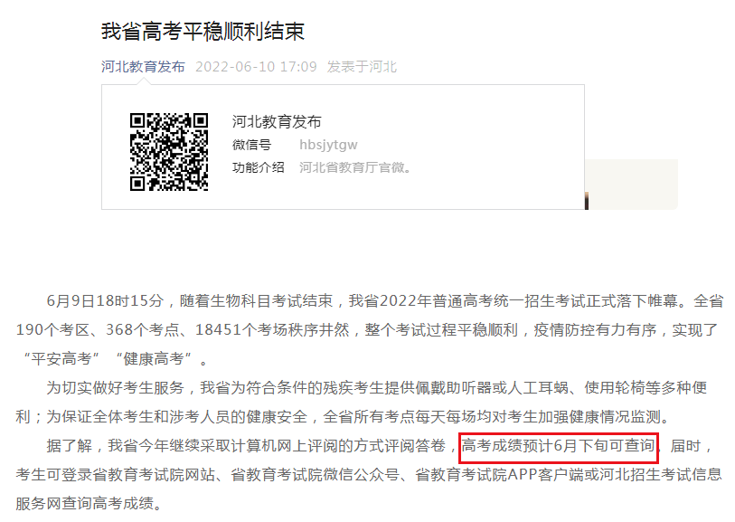This screenshot has height=522, width=735.
Task: Click the publish date 2022-06-10 17:09
Action: pyautogui.click(x=256, y=67)
